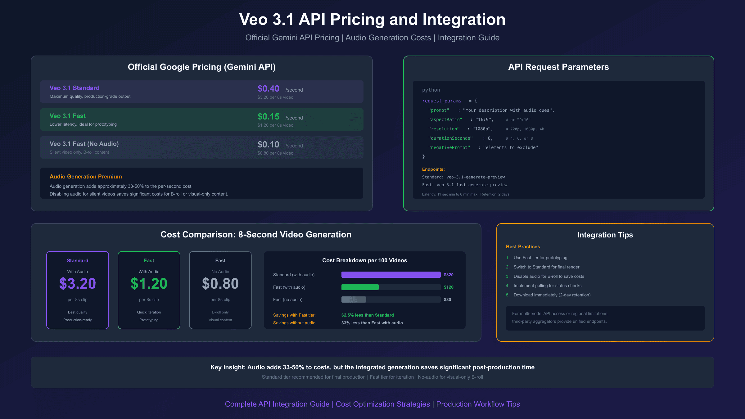Click the request_params variable in the code
The height and width of the screenshot is (419, 745).
point(441,101)
